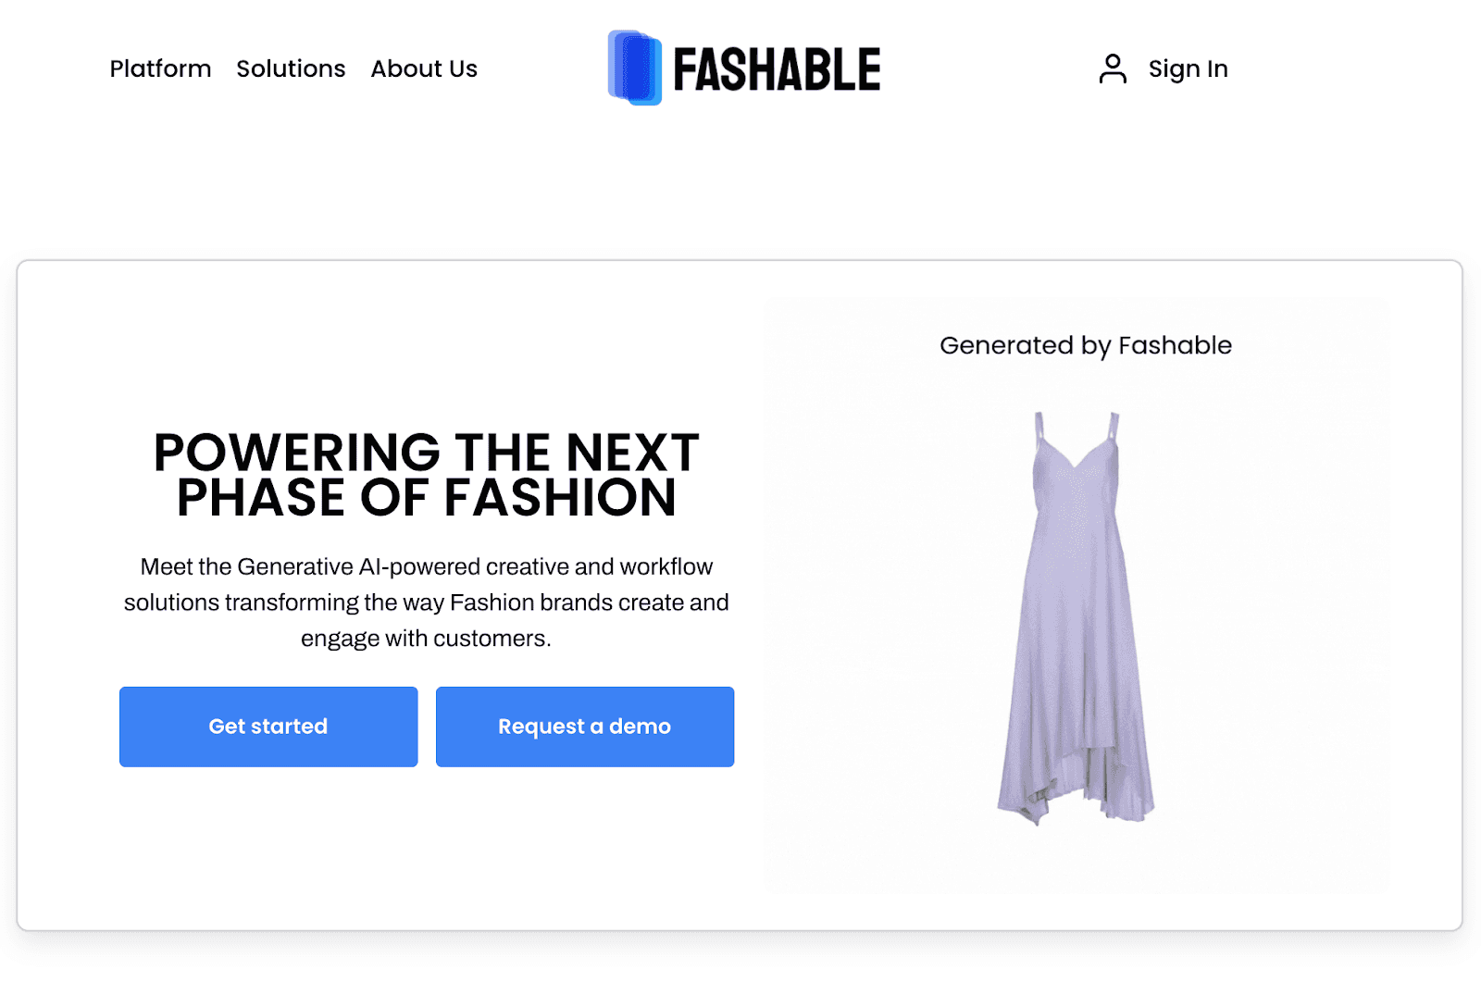Click the generative AI description paragraph
Screen dimensions: 1481x994
(426, 602)
